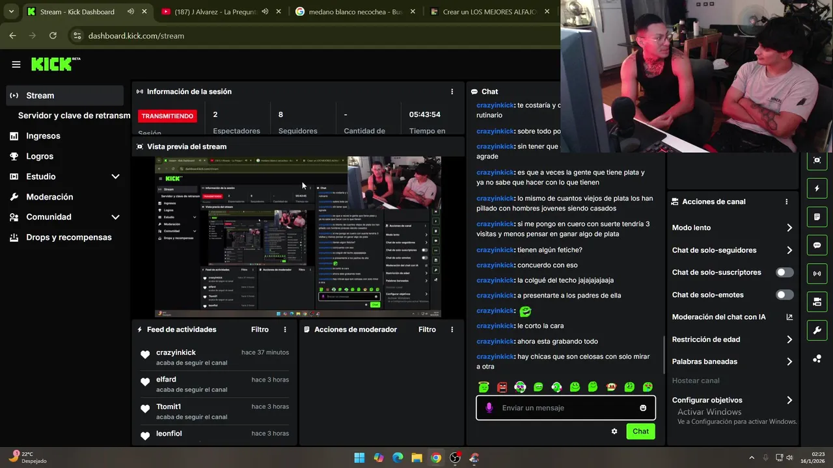Click heart icon next to crazyinkick follow
Screen dimensions: 833x468
pos(145,355)
